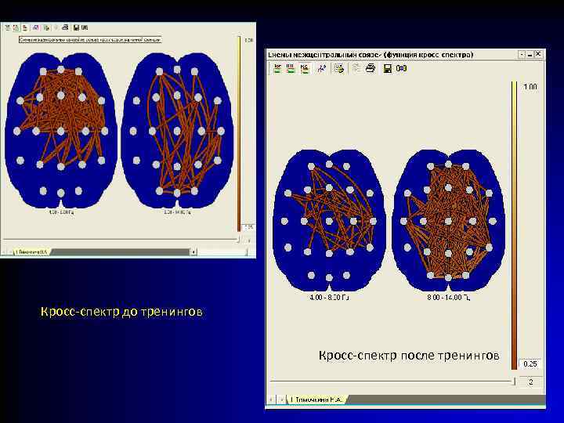Click the scroll arrow at the end of the left window tab bar
The height and width of the screenshot is (423, 564).
(193, 251)
